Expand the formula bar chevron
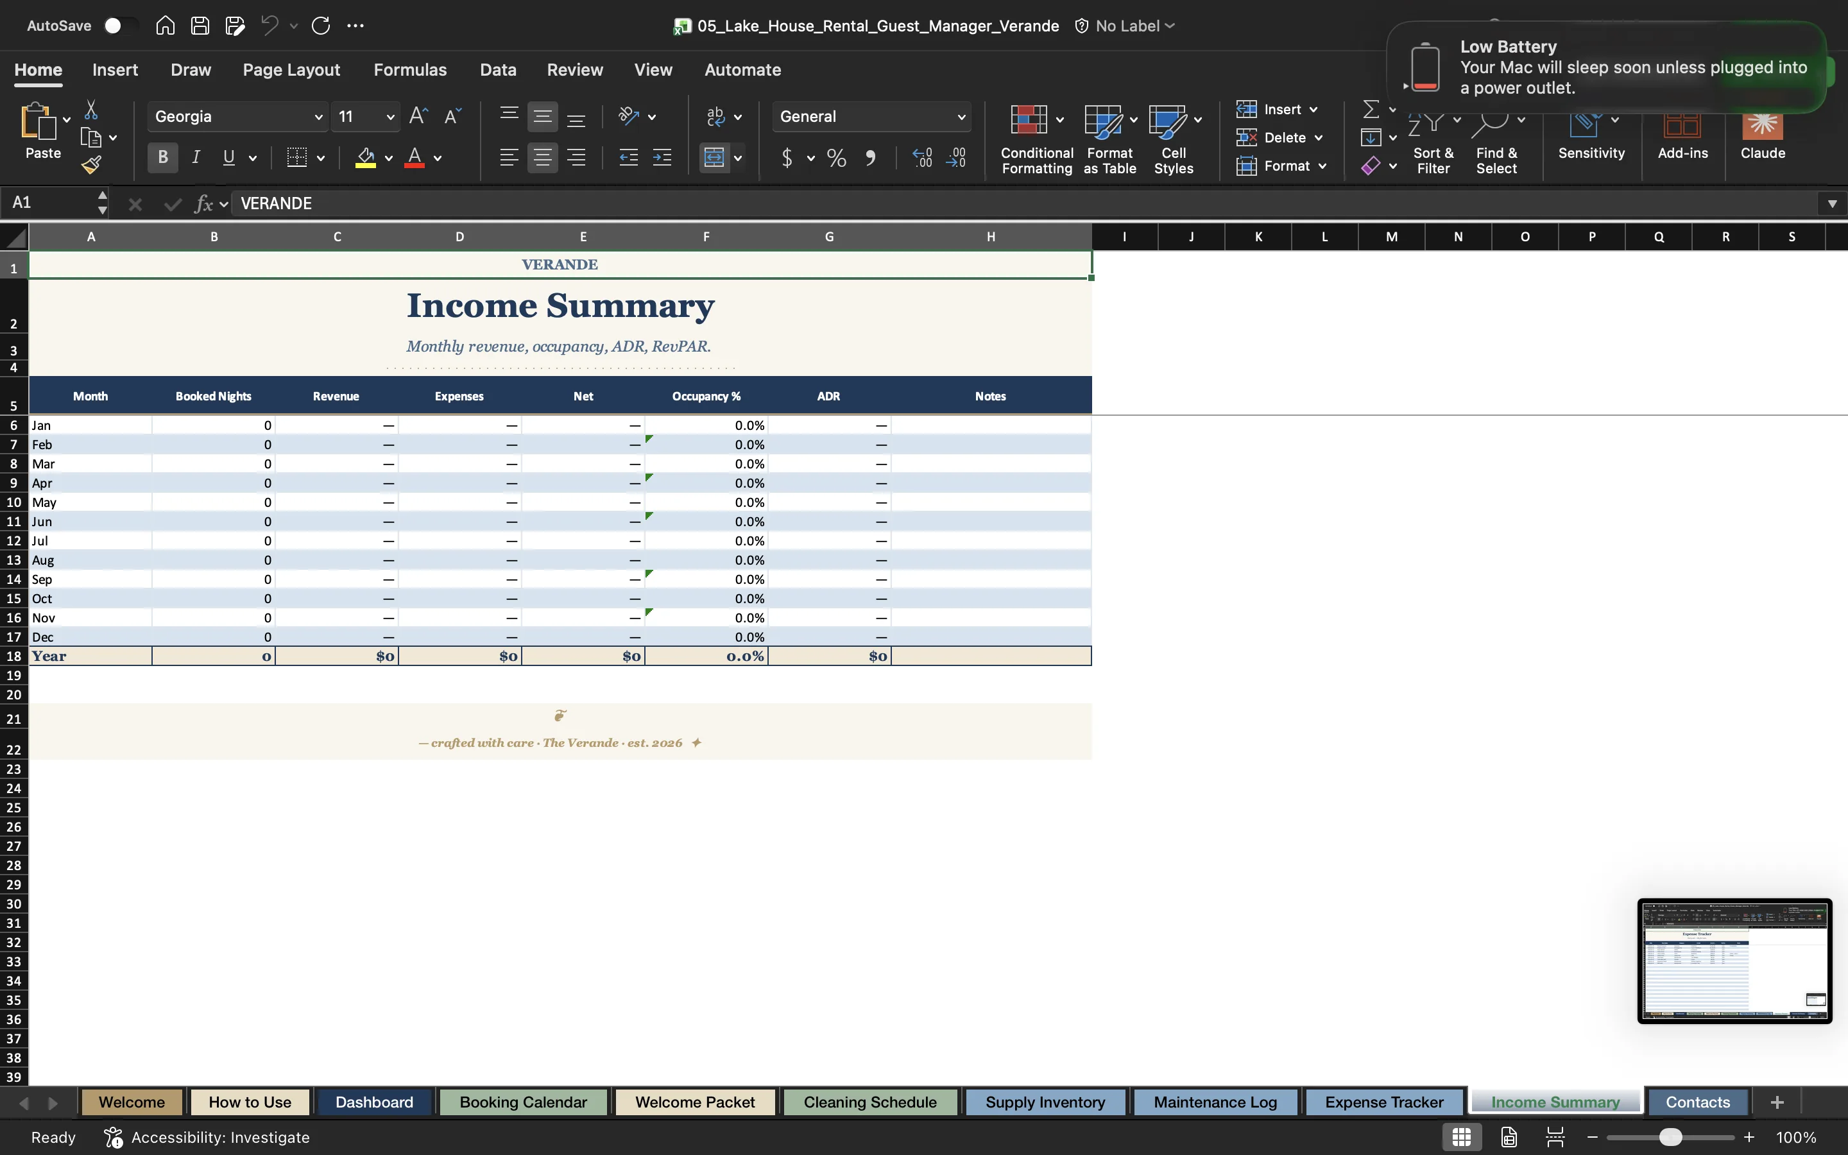The image size is (1848, 1155). tap(1832, 203)
